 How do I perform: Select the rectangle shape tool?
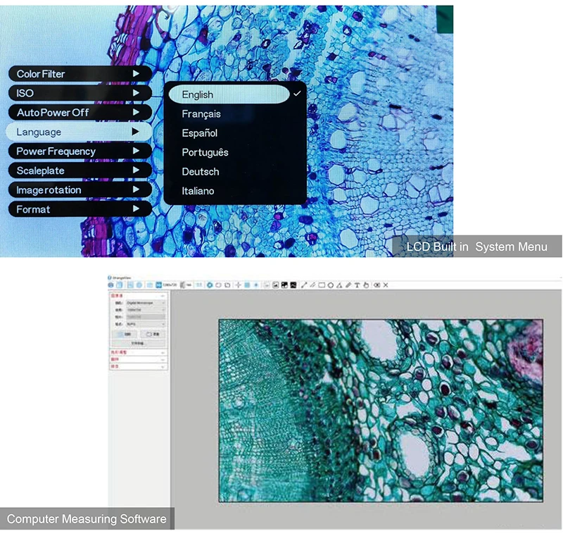tap(322, 285)
